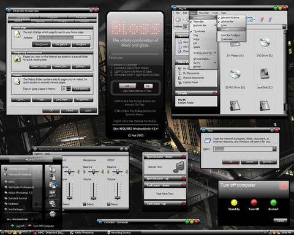Click the red Turn Off power icon
Viewport: 294px width, 235px height.
point(254,203)
